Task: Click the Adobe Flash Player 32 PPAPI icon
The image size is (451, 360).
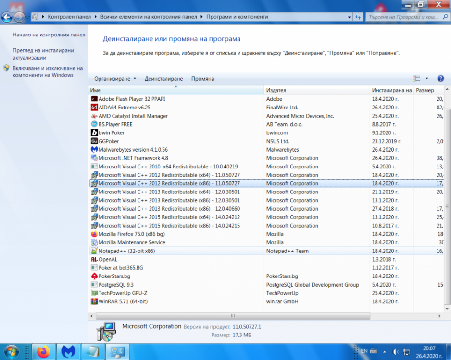Action: 94,99
